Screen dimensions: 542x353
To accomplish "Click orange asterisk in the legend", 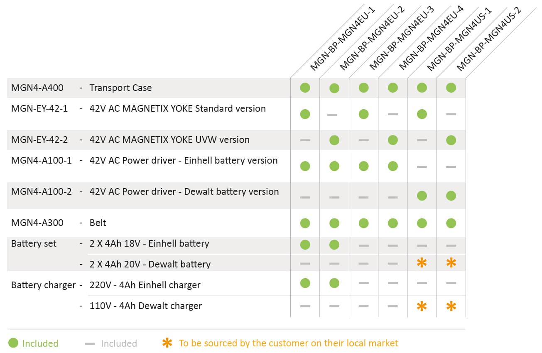I will pyautogui.click(x=167, y=343).
